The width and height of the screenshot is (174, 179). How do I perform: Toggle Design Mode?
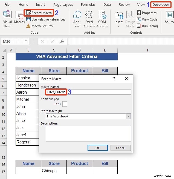click(130, 19)
